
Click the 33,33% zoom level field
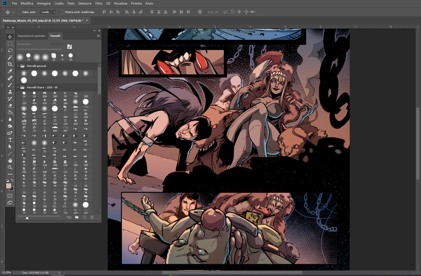pyautogui.click(x=7, y=273)
